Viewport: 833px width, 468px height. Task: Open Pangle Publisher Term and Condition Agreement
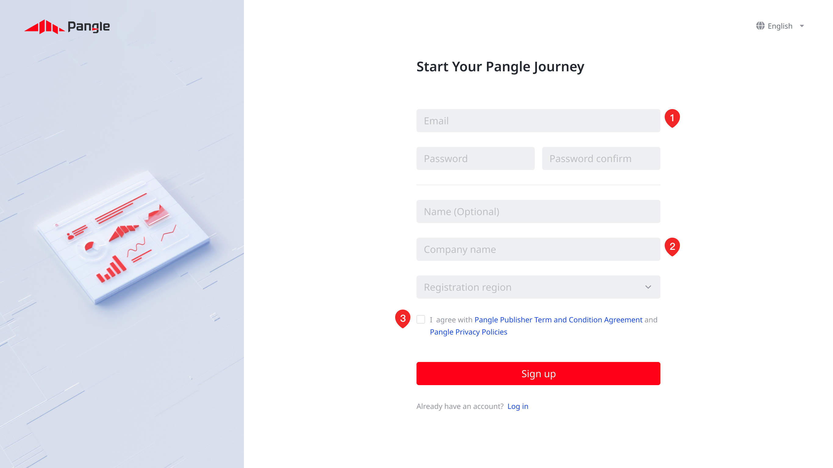[558, 320]
